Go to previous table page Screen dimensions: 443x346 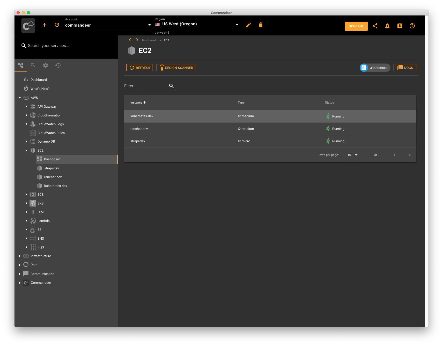[x=395, y=155]
